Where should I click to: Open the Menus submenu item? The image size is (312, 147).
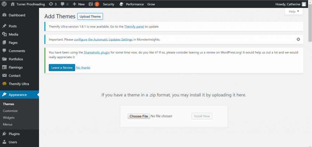[x=8, y=125]
